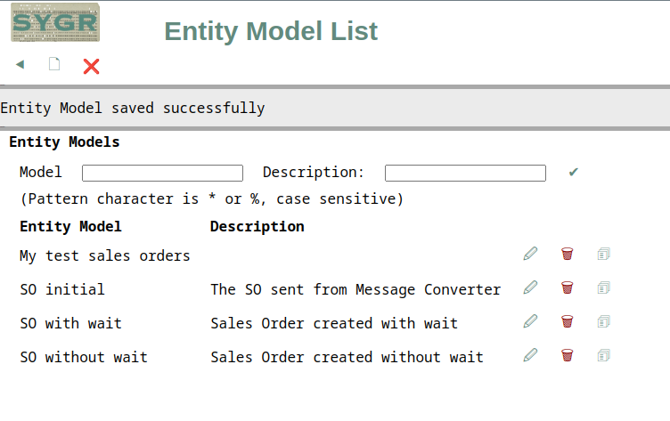
Task: Delete the 'SO with wait' model
Action: point(567,321)
